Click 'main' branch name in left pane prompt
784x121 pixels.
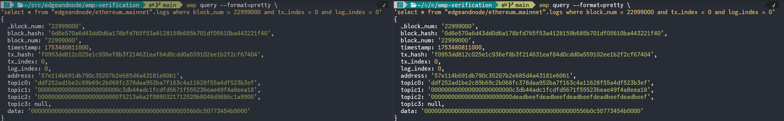(x=169, y=5)
